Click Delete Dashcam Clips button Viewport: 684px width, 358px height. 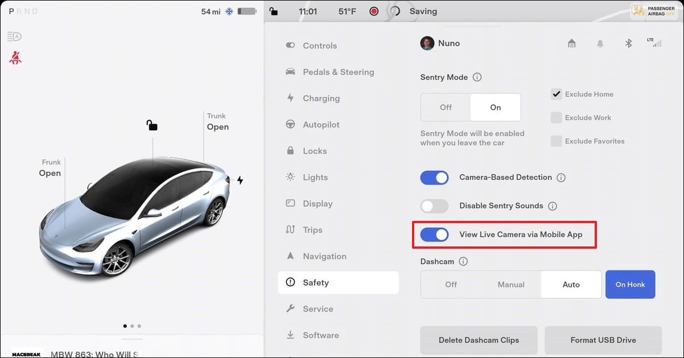479,340
